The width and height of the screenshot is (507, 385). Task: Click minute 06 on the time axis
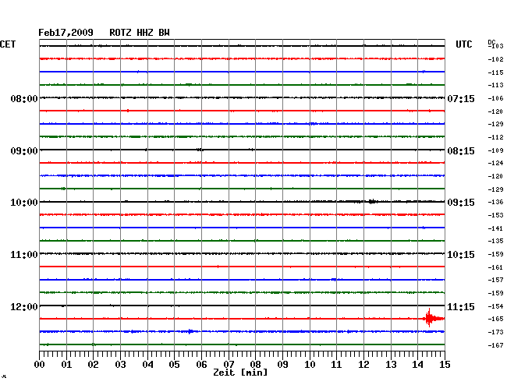[x=201, y=365]
